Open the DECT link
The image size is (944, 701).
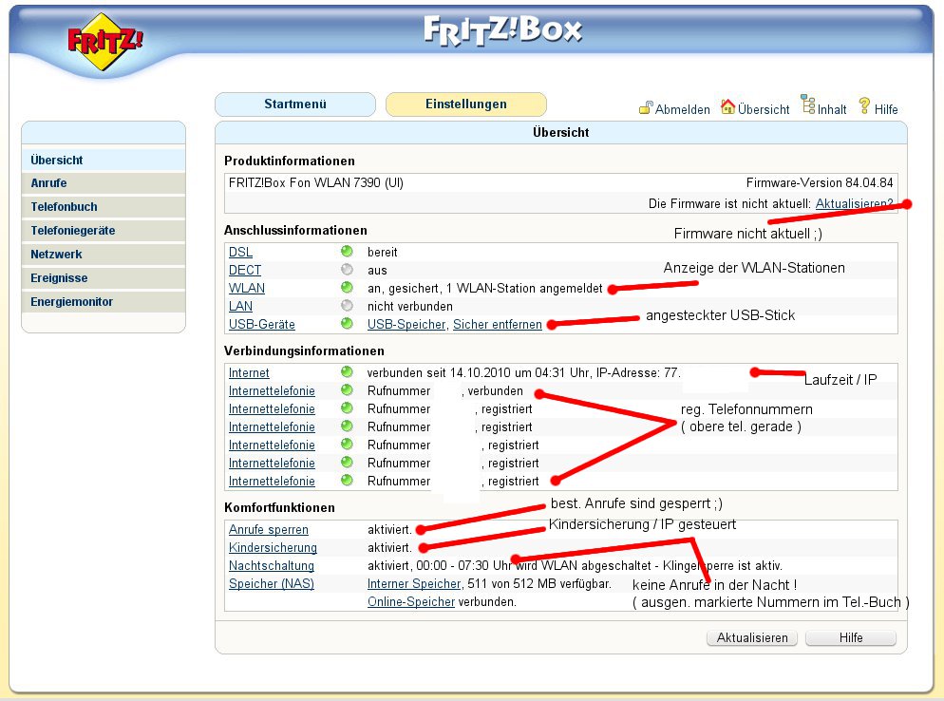point(245,270)
